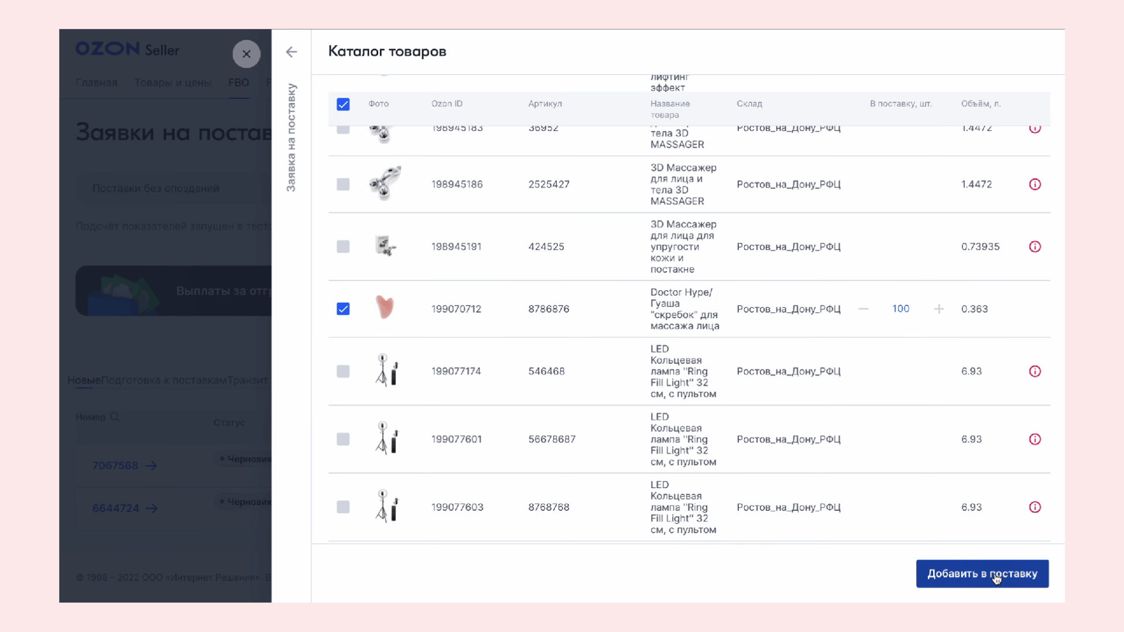Screen dimensions: 1124x632
Task: Click the Артикул column header
Action: click(x=544, y=104)
